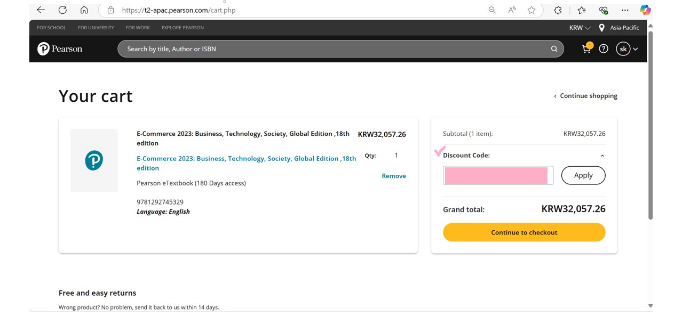Image resolution: width=682 pixels, height=316 pixels.
Task: Open the browser settings ellipsis menu
Action: coord(625,10)
